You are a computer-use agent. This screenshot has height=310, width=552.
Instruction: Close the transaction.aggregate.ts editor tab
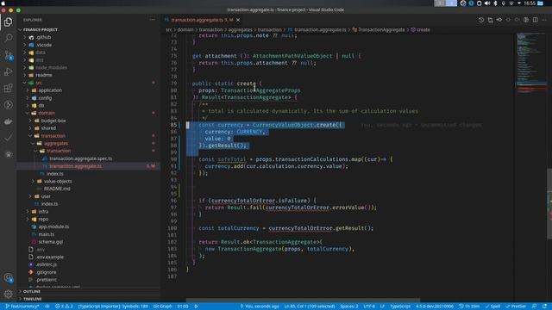coord(238,20)
